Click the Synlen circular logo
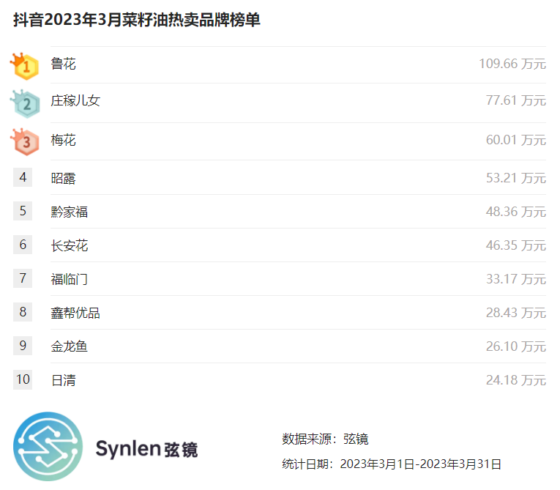 (48, 446)
